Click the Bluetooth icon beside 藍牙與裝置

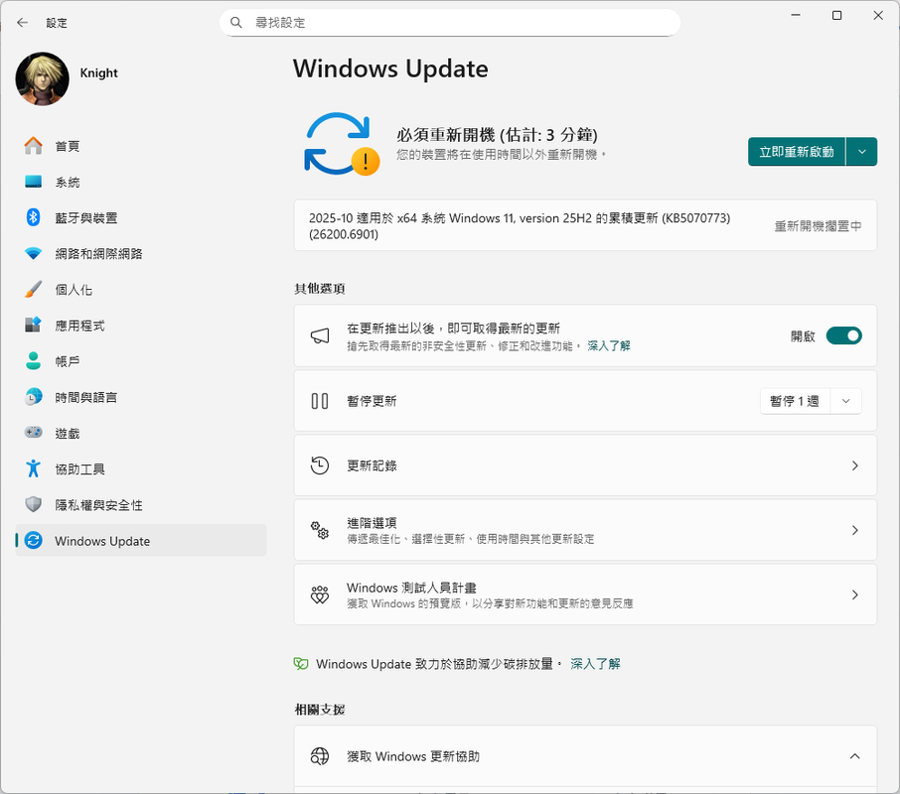[x=34, y=217]
